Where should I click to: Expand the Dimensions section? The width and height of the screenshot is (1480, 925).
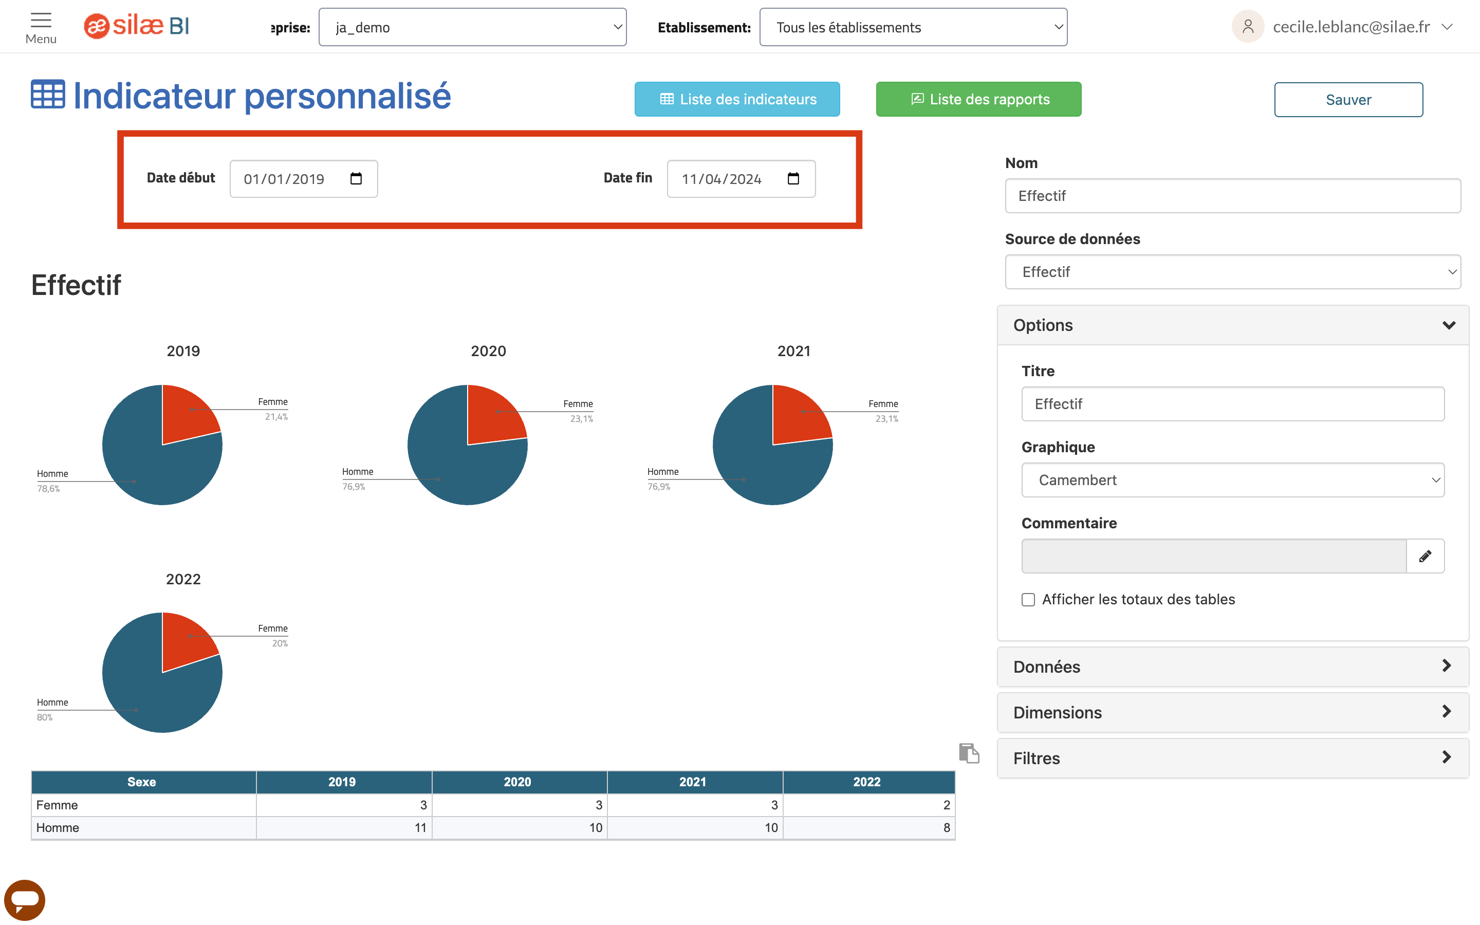click(1233, 713)
